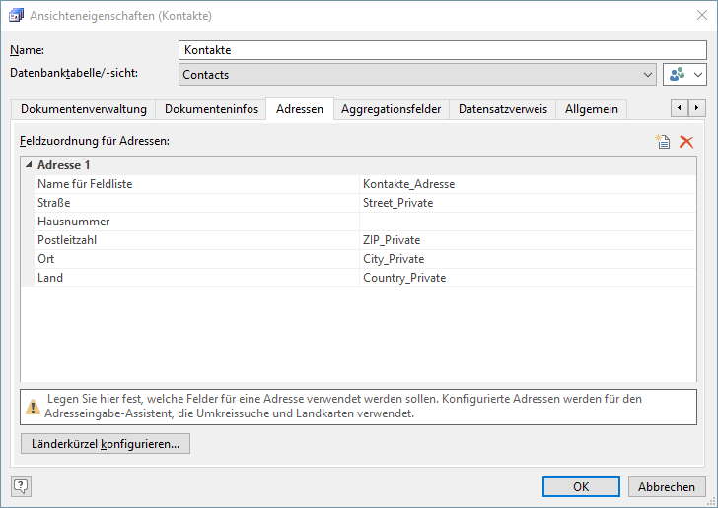Open the Datenbanktabelle Contacts dropdown
The height and width of the screenshot is (508, 718).
click(647, 75)
